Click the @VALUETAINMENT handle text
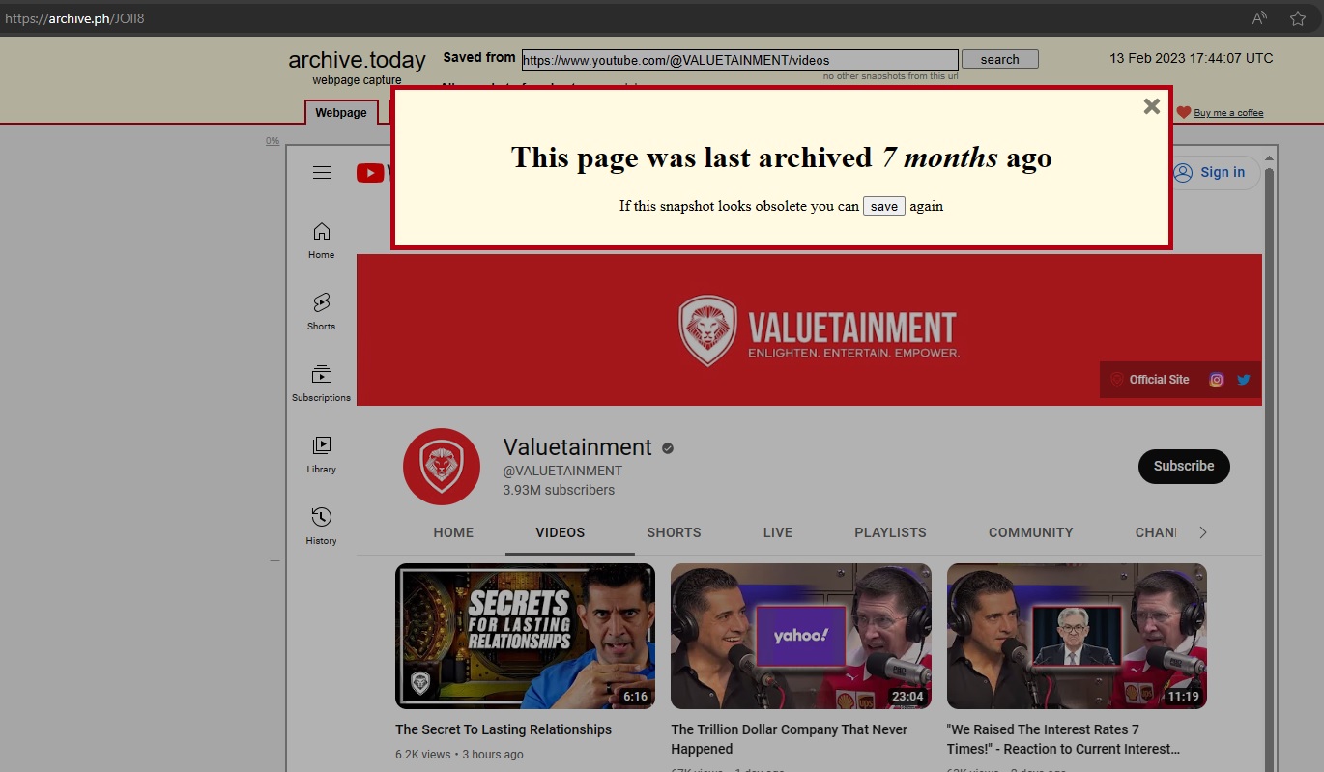The height and width of the screenshot is (772, 1324). (x=562, y=471)
